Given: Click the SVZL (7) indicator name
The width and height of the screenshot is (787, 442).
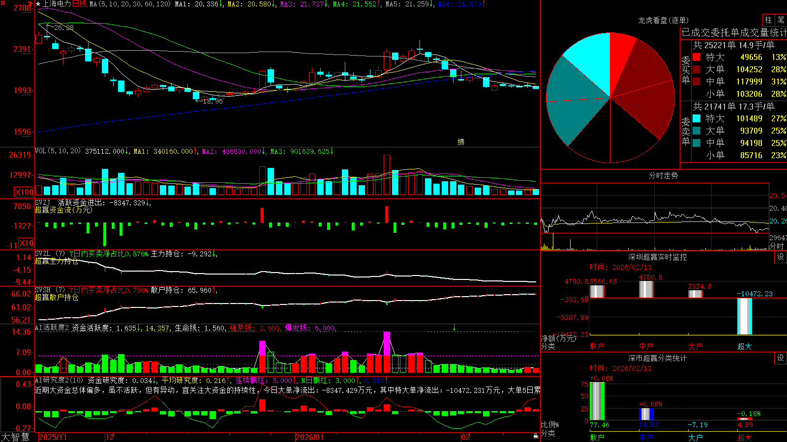Looking at the screenshot, I should [50, 254].
